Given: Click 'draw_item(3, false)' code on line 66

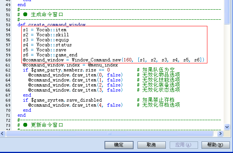Looking at the screenshot, I should [x=97, y=90].
